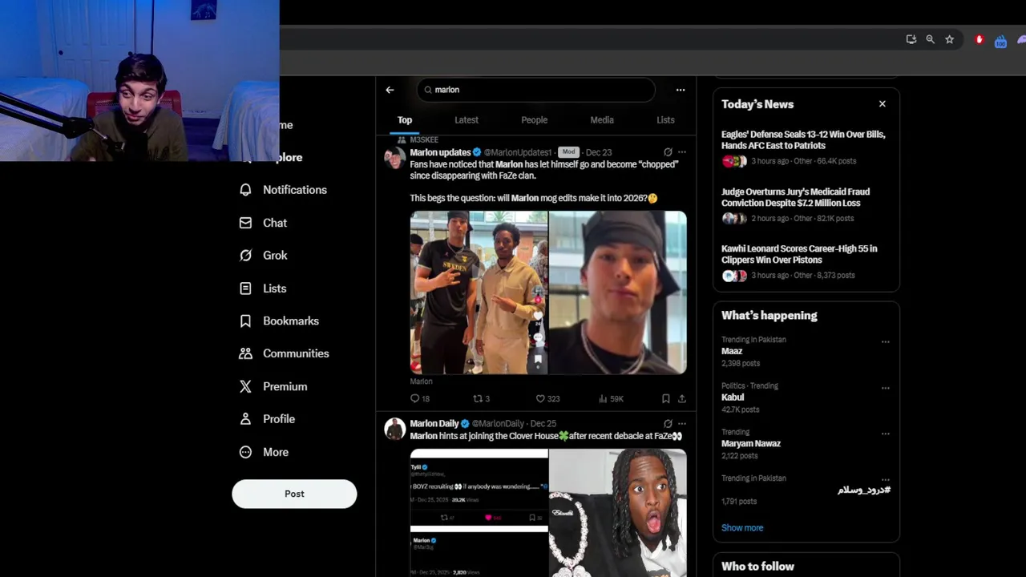Open Marlon Daily profile name

click(434, 423)
